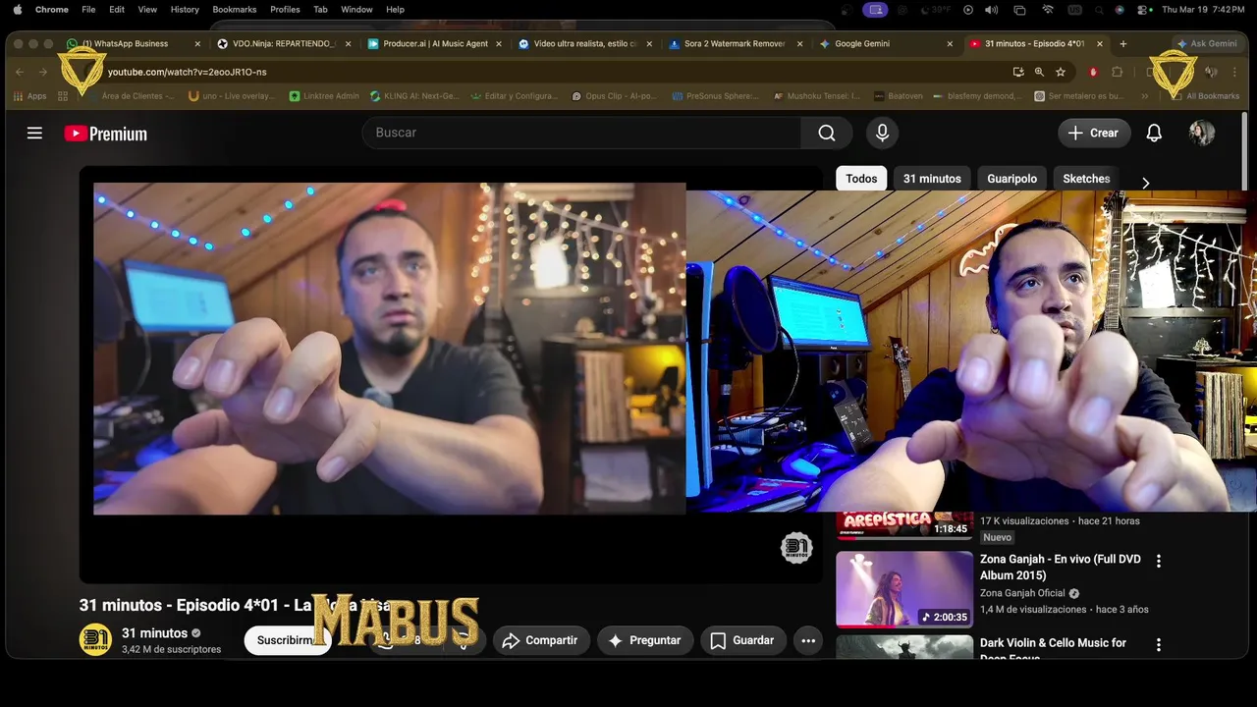Screen dimensions: 1257x707
Task: Start voice search with microphone icon
Action: (x=882, y=134)
